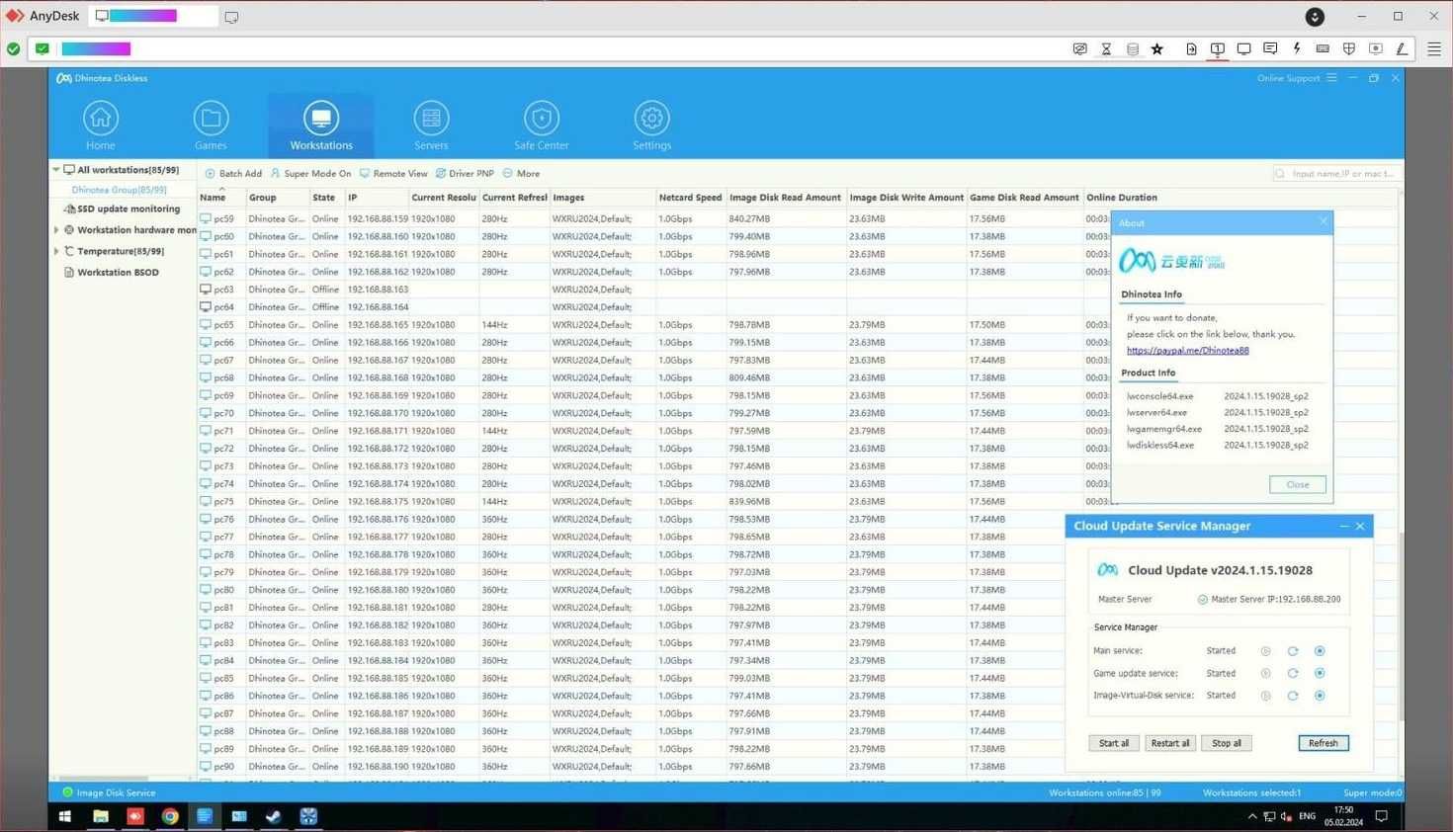Minimize Cloud Update Service Manager
Screen dimensions: 1453x832
(x=1343, y=526)
